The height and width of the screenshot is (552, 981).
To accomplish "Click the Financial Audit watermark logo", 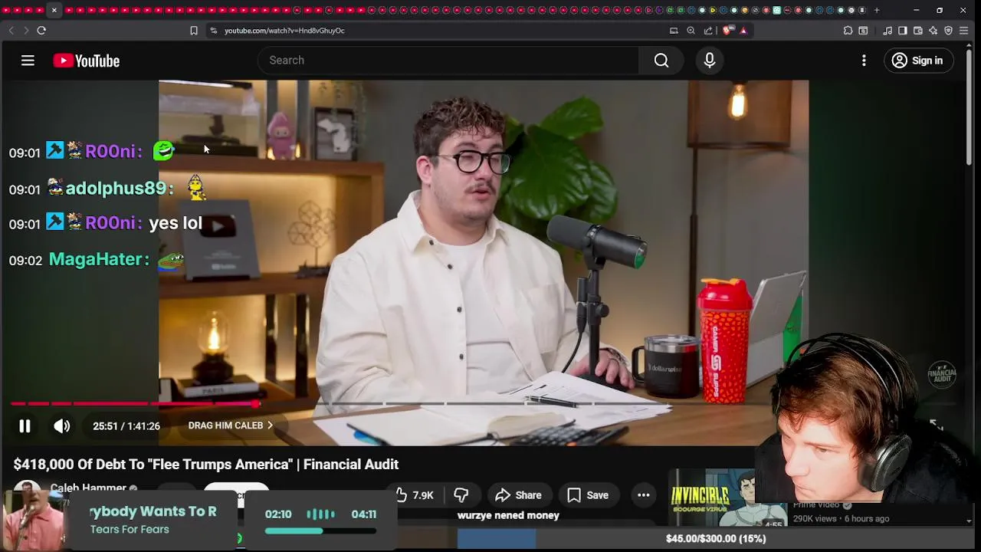I will click(x=942, y=374).
